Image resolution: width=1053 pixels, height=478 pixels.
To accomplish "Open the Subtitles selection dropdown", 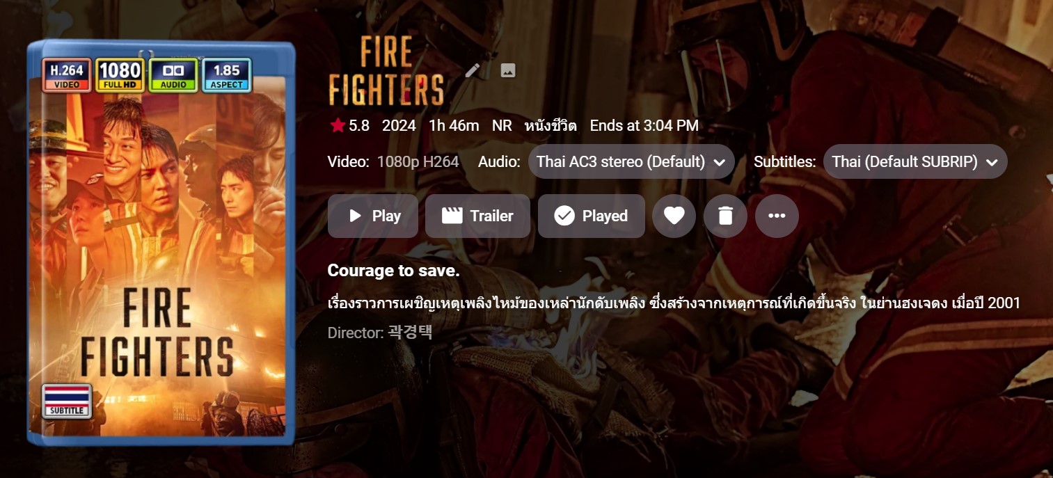I will click(915, 162).
